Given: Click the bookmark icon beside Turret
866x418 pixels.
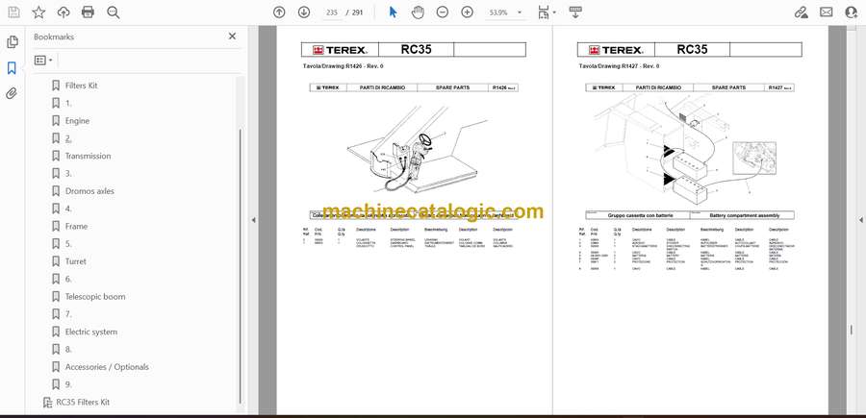Looking at the screenshot, I should coord(56,261).
